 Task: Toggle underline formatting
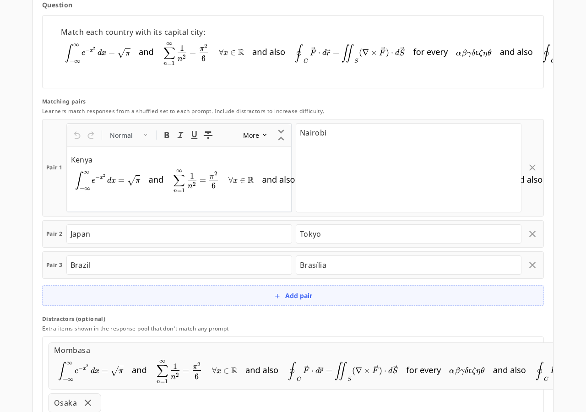(x=194, y=135)
